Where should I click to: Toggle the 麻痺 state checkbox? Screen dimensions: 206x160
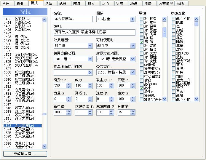174,46
